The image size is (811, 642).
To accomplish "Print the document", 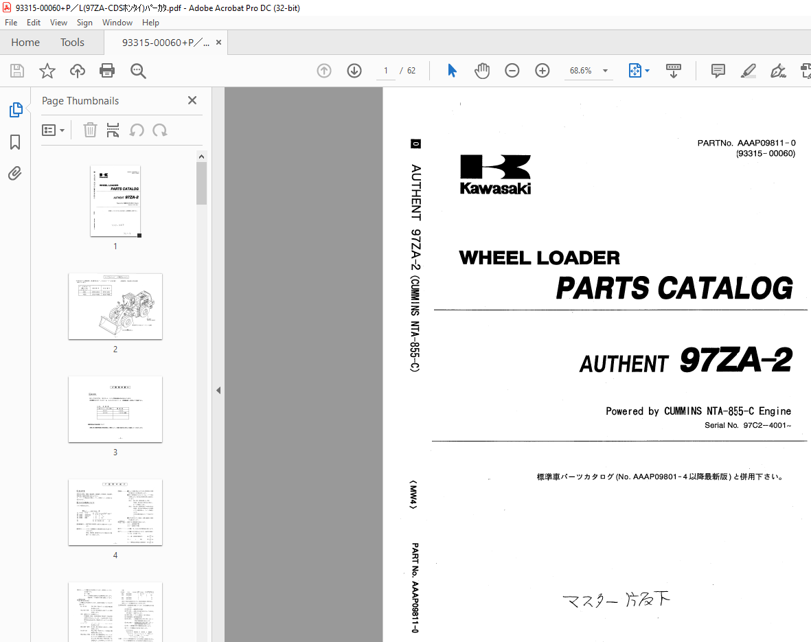I will tap(107, 71).
